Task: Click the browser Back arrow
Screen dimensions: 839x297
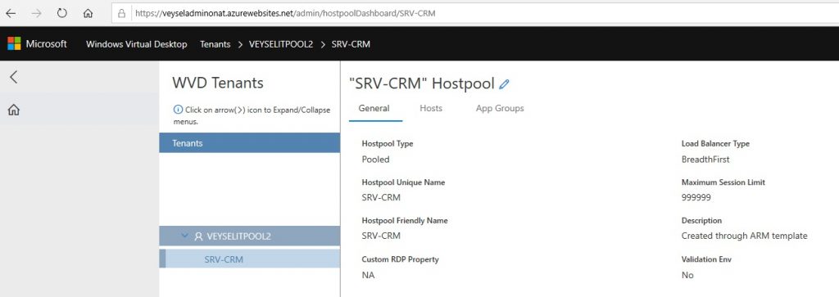Action: [x=11, y=13]
